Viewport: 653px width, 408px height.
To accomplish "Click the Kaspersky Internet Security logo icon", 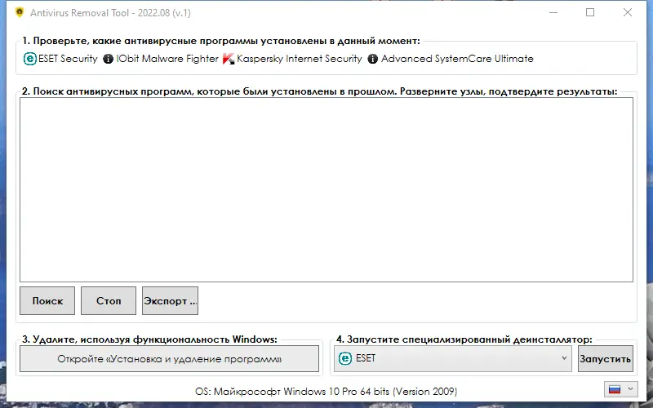I will pyautogui.click(x=229, y=59).
